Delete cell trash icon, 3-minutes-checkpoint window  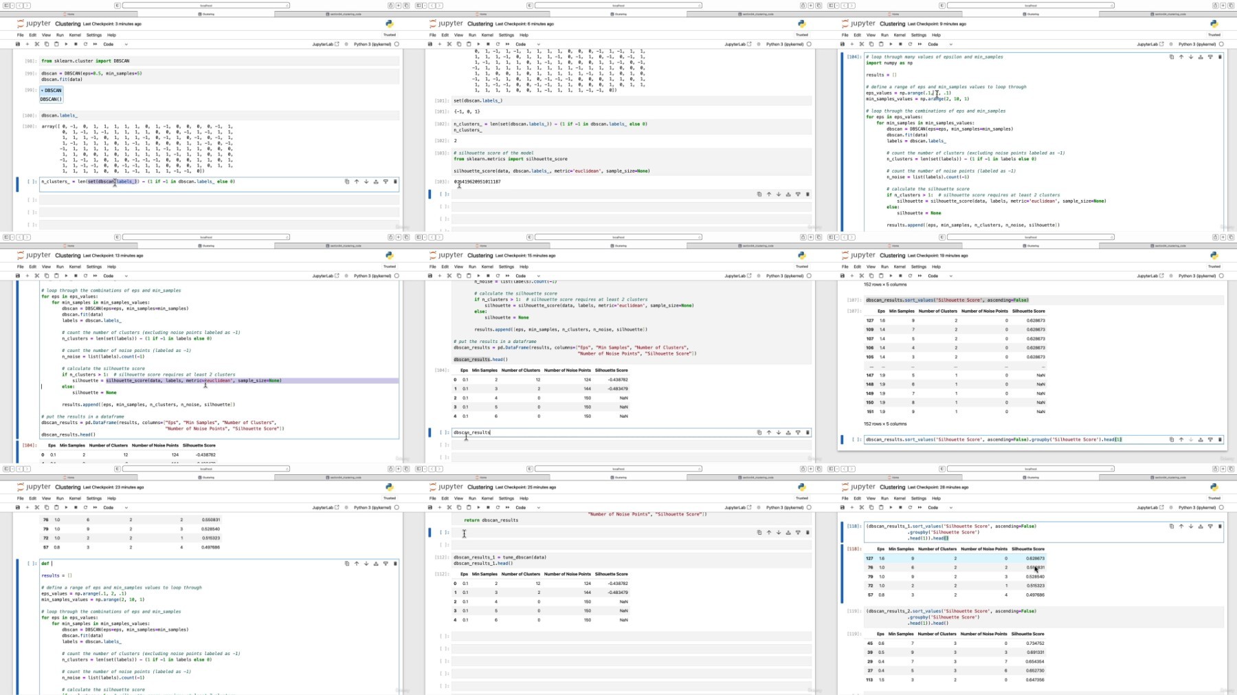point(395,181)
